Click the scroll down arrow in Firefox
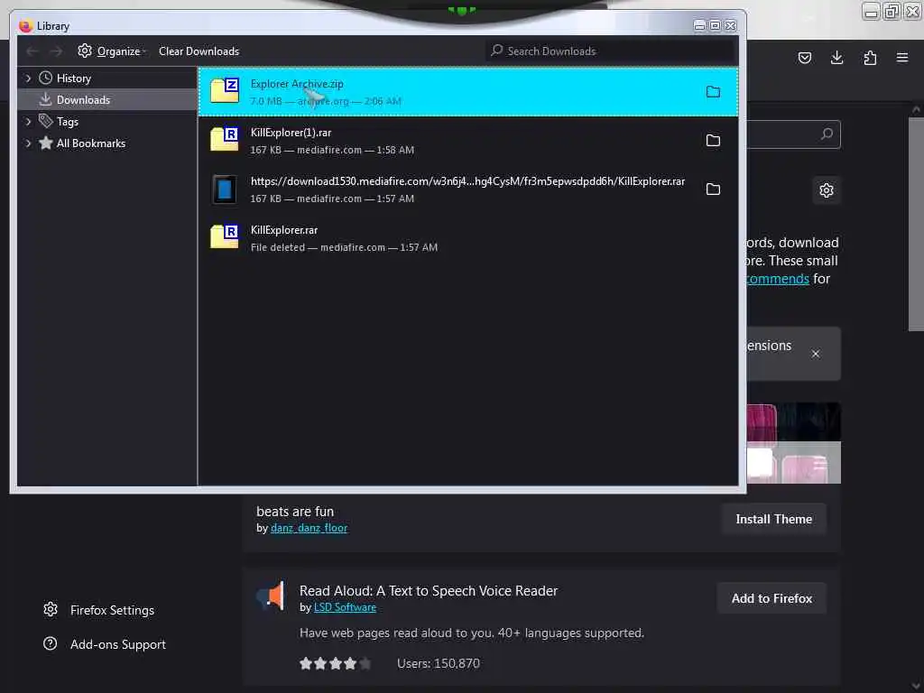This screenshot has height=693, width=924. pos(916,687)
